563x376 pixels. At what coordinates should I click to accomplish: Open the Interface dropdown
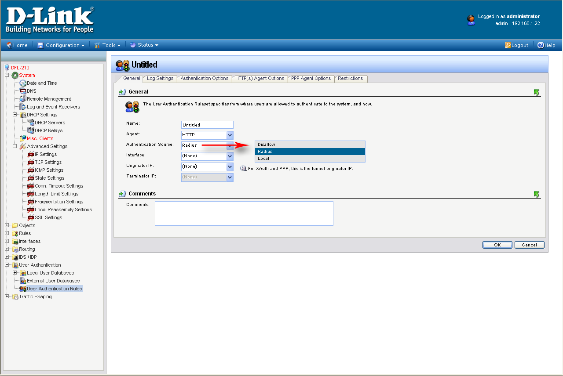coord(207,156)
